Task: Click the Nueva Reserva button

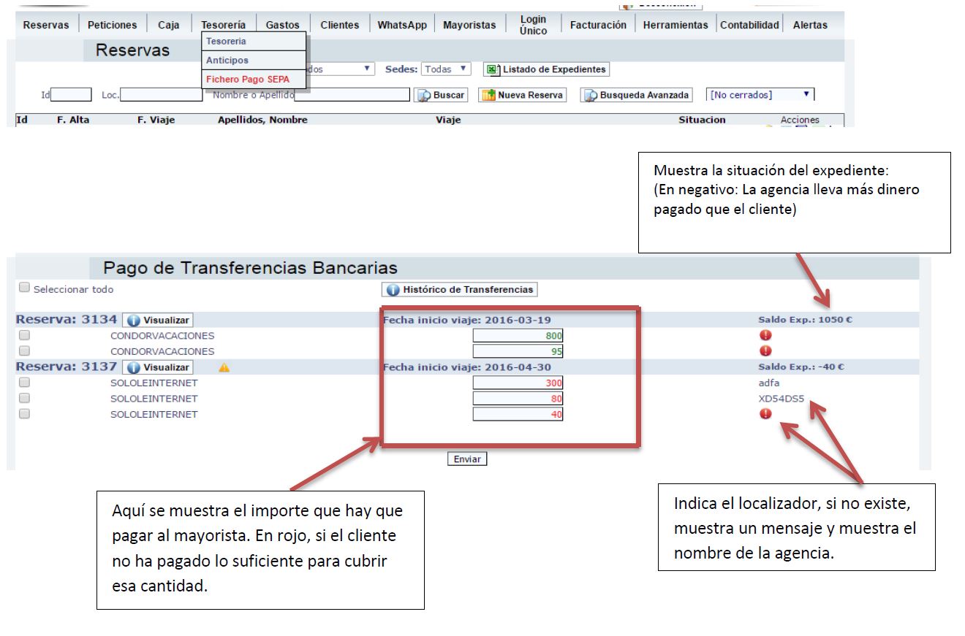Action: 523,95
